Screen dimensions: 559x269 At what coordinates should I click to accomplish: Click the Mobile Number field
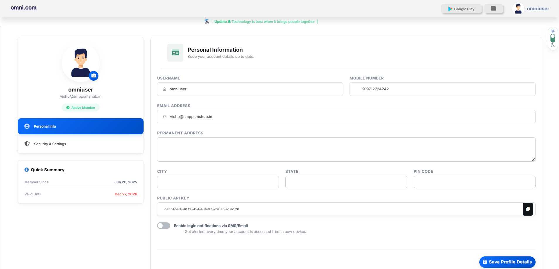442,89
